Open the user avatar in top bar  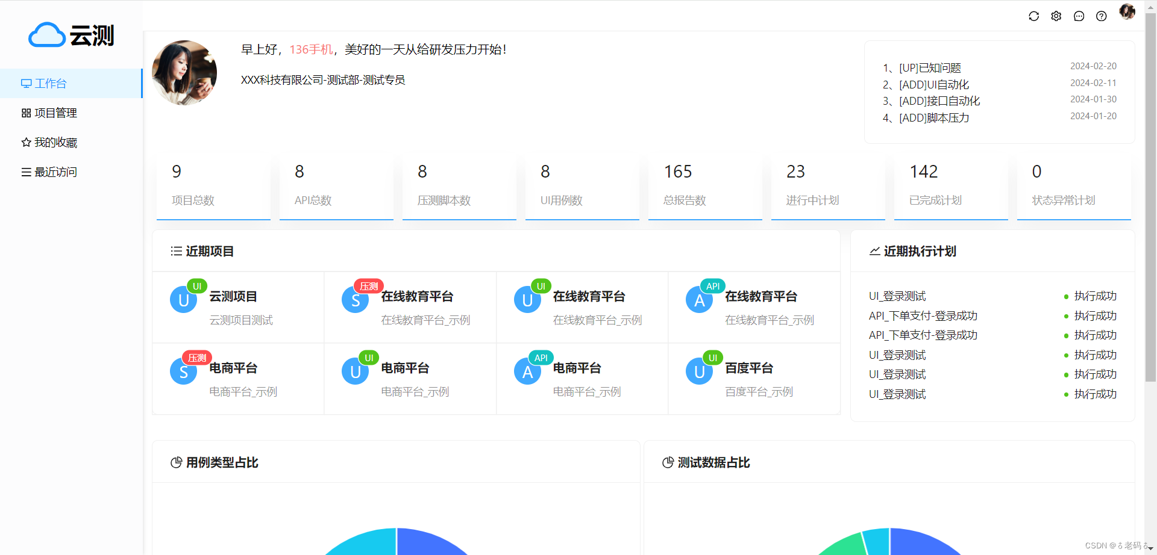(x=1127, y=11)
